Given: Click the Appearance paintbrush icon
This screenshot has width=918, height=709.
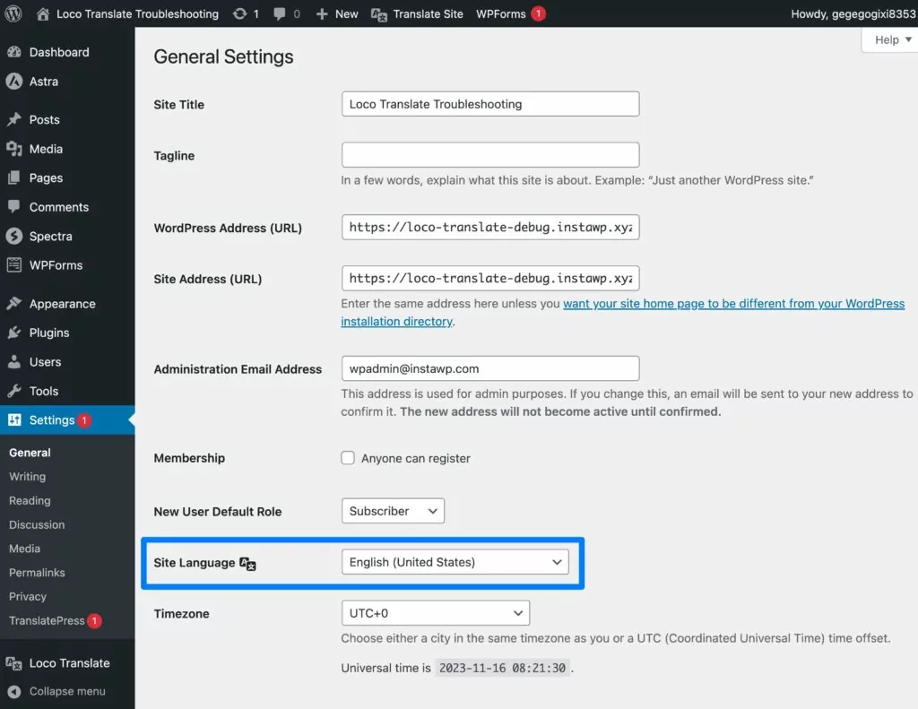Looking at the screenshot, I should 14,303.
